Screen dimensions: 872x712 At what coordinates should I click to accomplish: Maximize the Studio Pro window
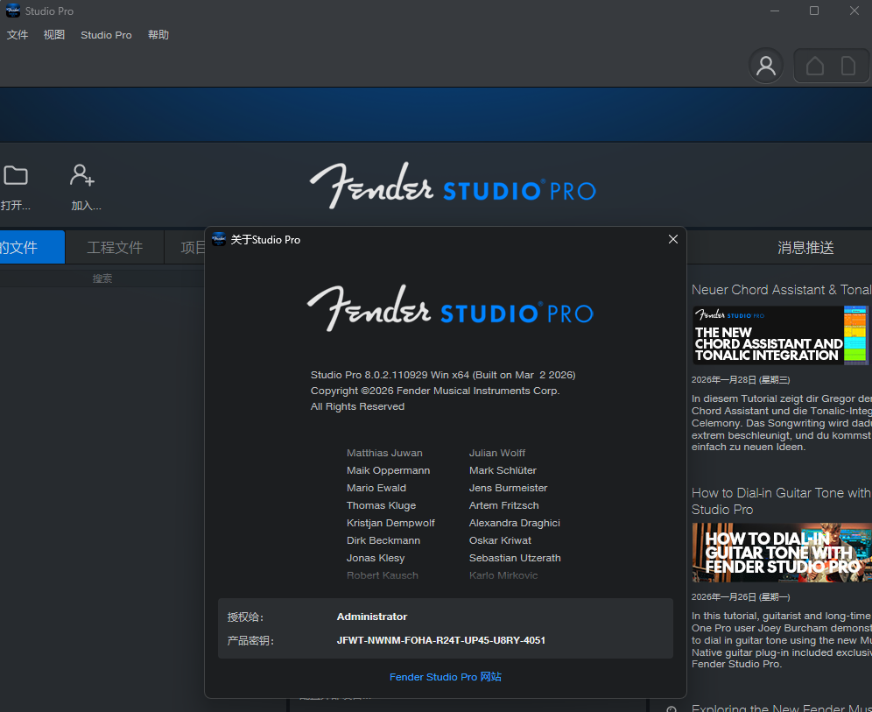click(x=814, y=11)
